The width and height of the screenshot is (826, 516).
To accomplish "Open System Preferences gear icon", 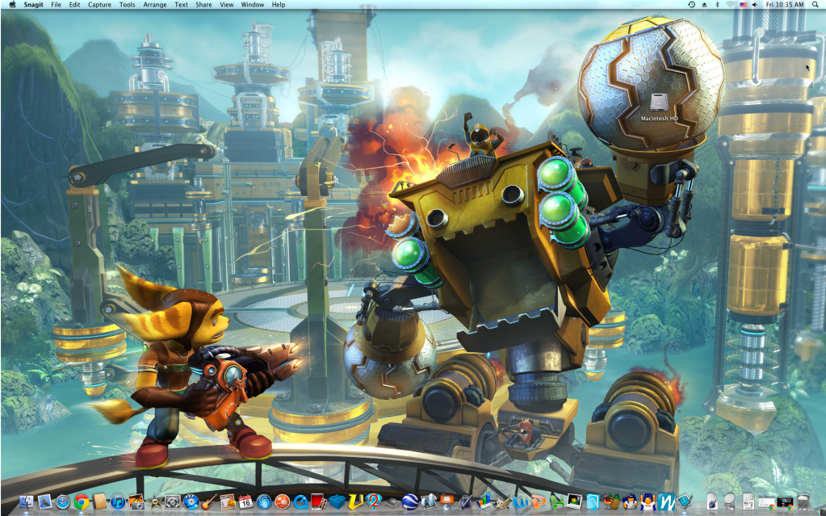I will pos(173,501).
